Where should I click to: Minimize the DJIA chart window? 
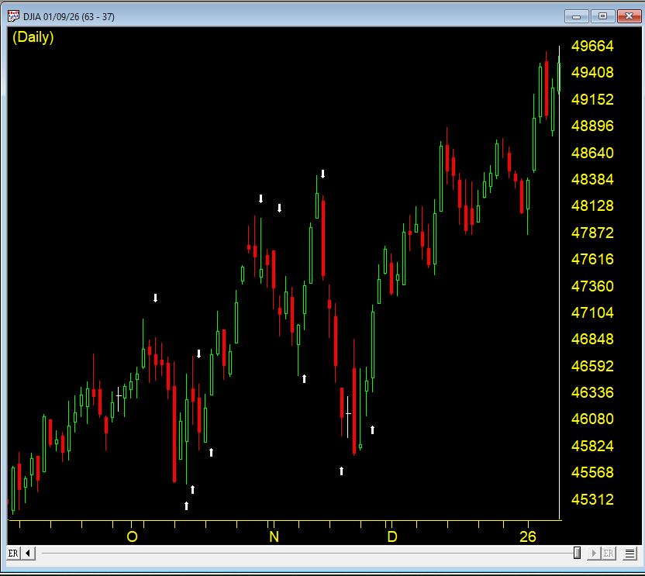click(578, 16)
